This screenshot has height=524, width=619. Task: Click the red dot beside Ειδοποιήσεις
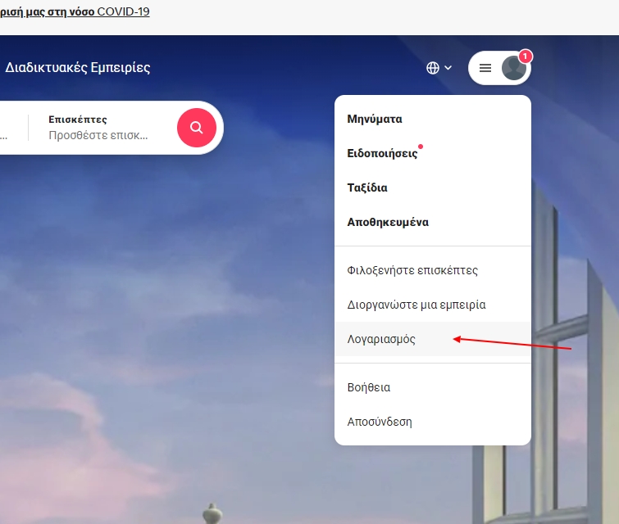coord(421,147)
